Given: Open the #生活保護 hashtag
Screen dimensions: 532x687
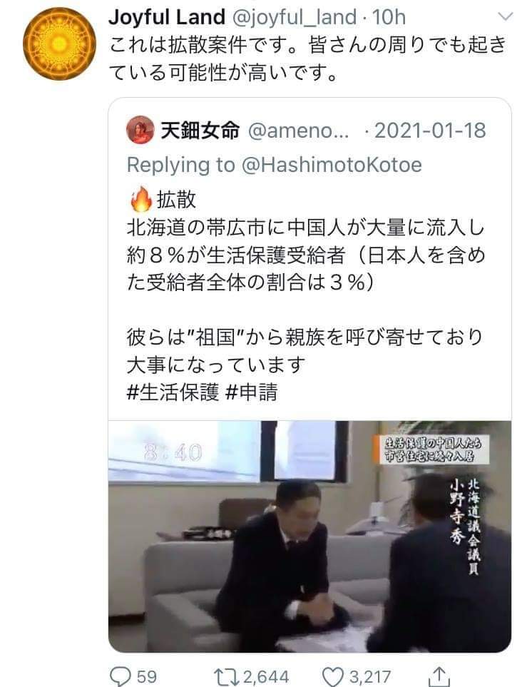Looking at the screenshot, I should pos(173,392).
